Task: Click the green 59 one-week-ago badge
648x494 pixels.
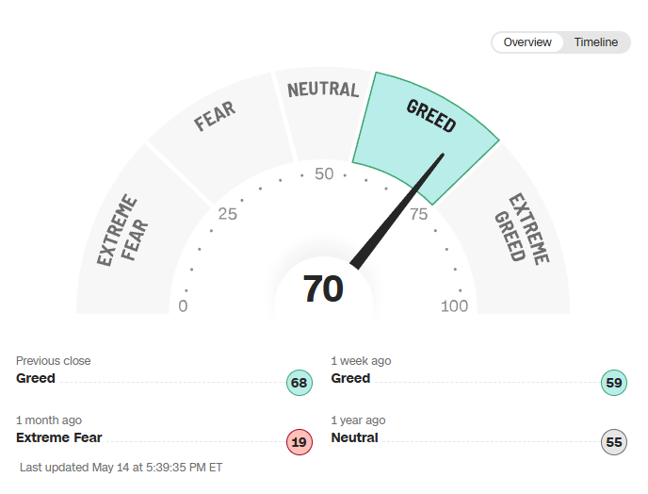Action: pos(613,384)
